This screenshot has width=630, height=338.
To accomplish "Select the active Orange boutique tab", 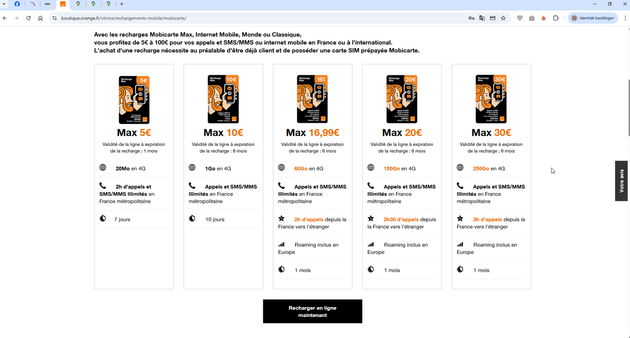I will pyautogui.click(x=63, y=4).
